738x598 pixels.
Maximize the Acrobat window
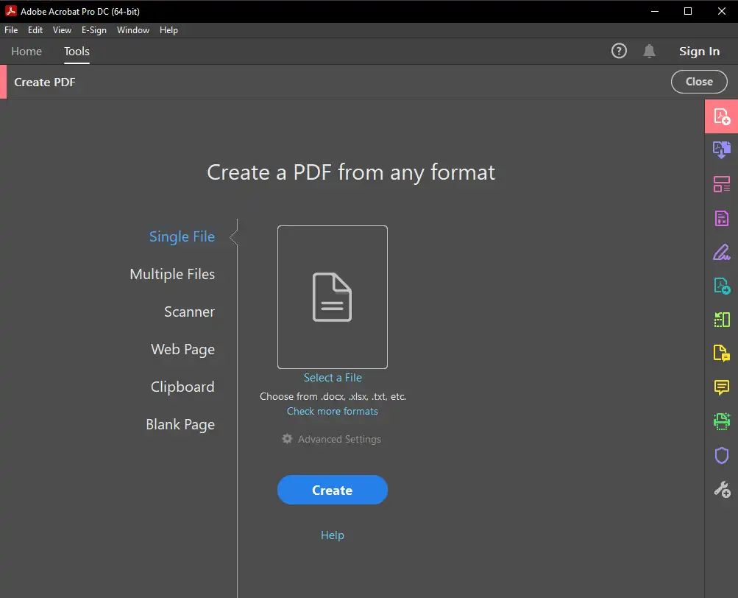(x=688, y=11)
